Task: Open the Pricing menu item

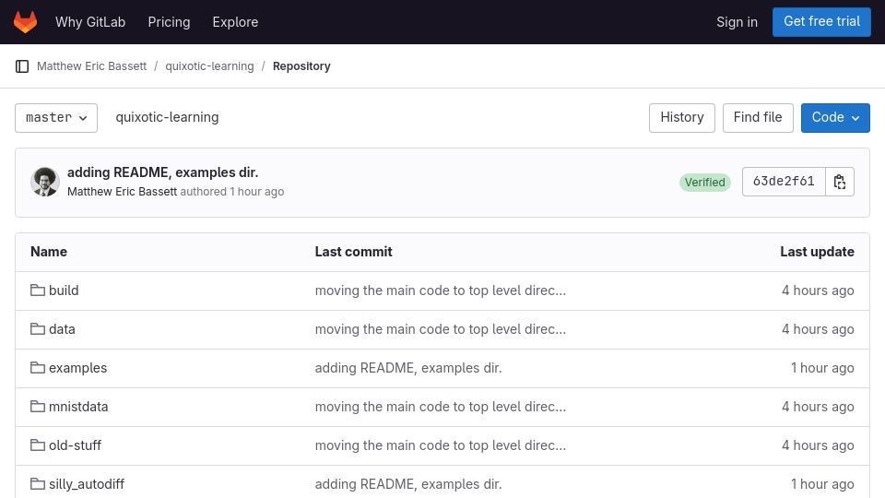Action: pyautogui.click(x=169, y=22)
